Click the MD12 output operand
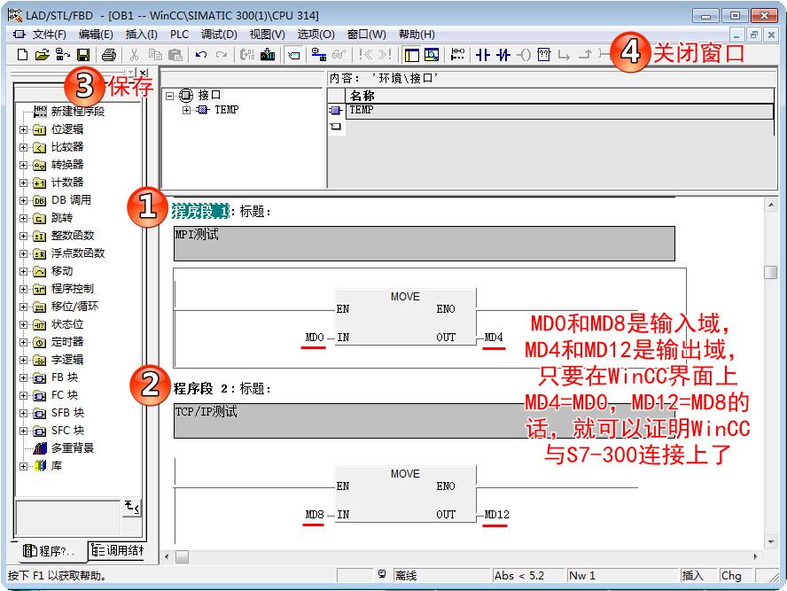Screen dimensions: 787x591 496,515
